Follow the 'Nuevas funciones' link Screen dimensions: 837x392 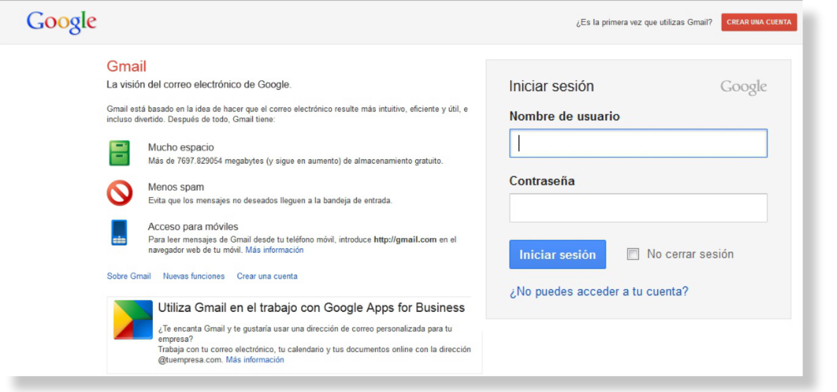point(194,276)
